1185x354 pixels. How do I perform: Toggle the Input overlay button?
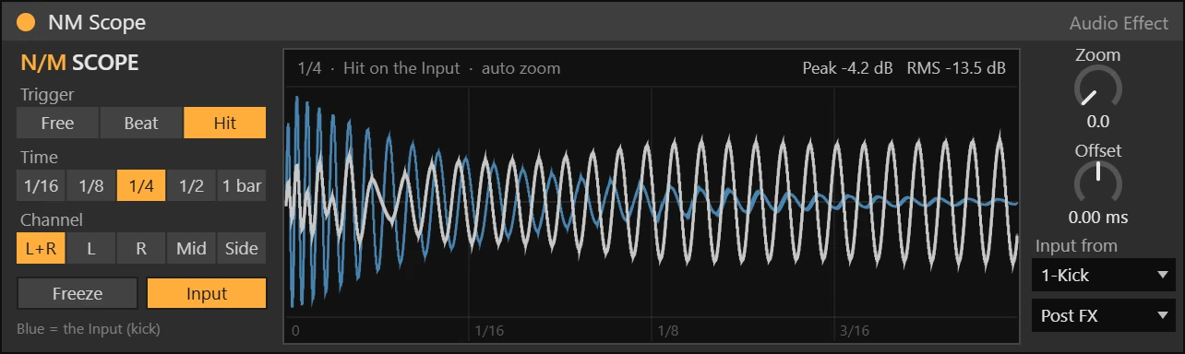[207, 294]
